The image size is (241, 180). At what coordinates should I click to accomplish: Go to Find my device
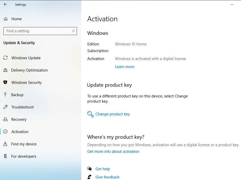point(24,144)
